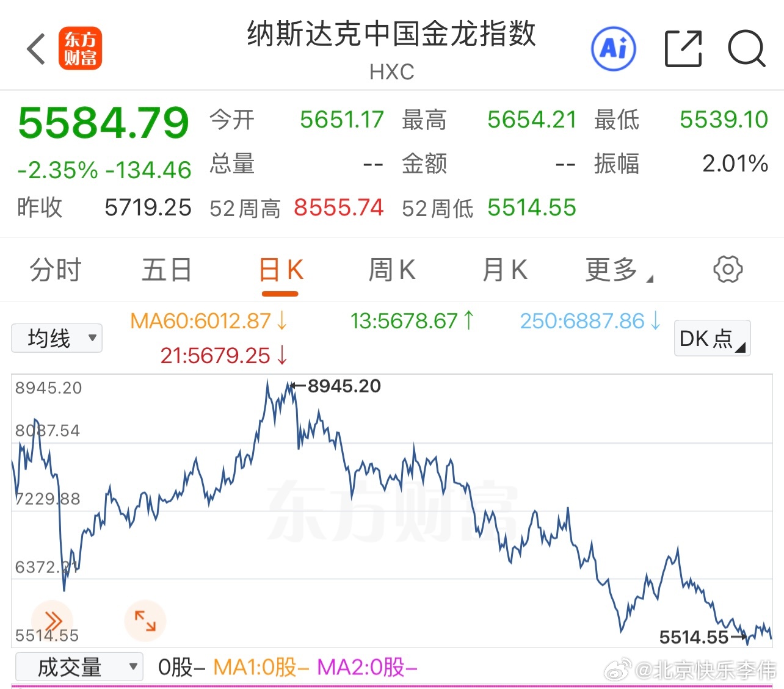Tap the 振幅 value 2.01%

(735, 164)
